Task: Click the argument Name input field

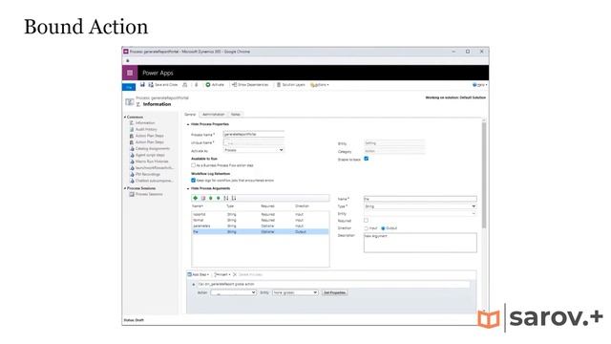Action: (x=420, y=199)
